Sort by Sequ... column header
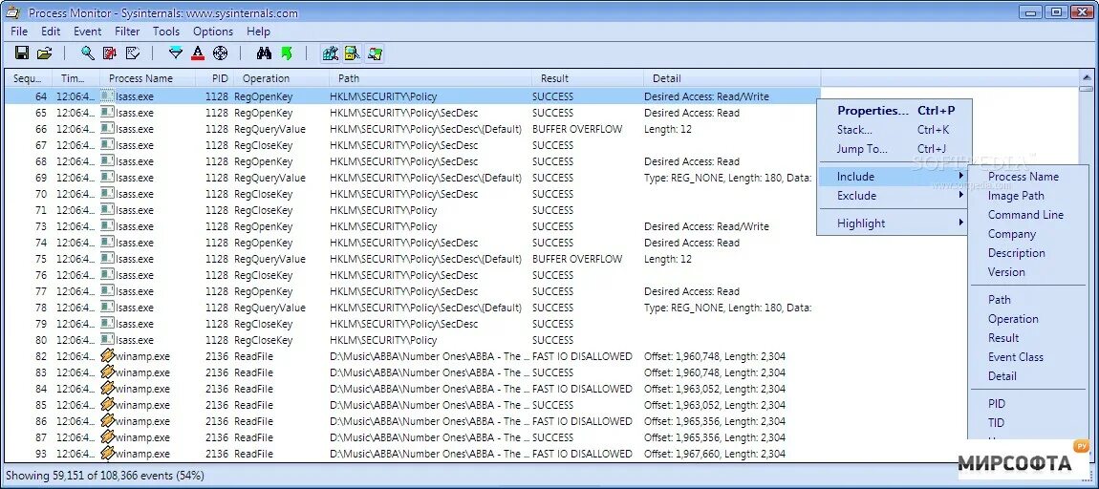1099x489 pixels. pyautogui.click(x=29, y=78)
